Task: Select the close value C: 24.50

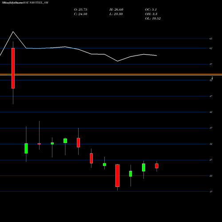Action: point(80,14)
